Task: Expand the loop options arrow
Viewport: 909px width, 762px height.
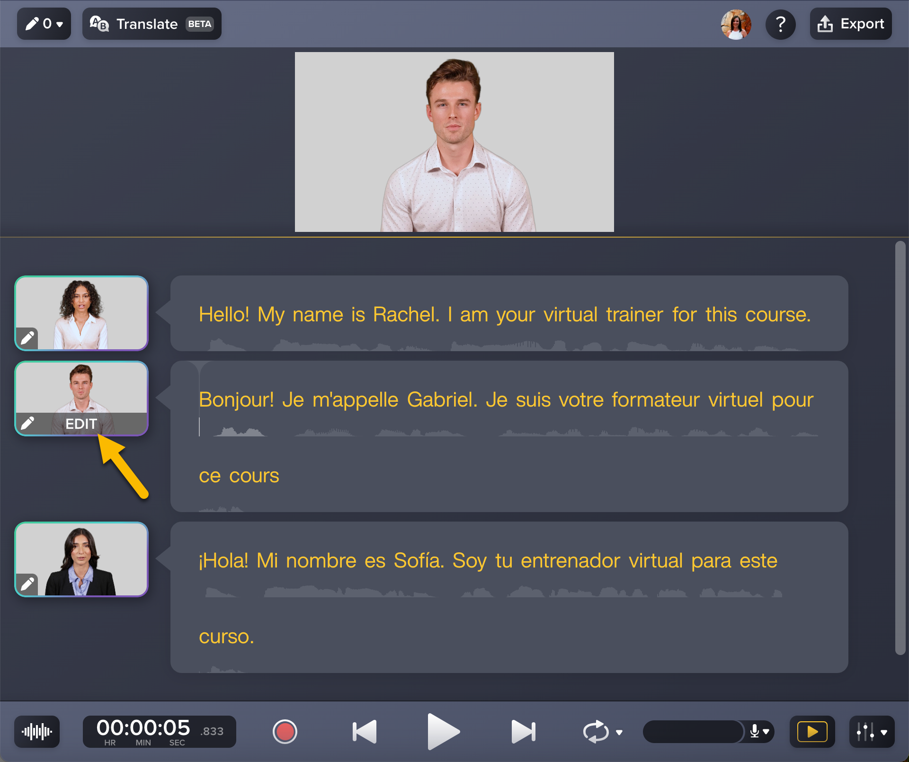Action: (x=619, y=733)
